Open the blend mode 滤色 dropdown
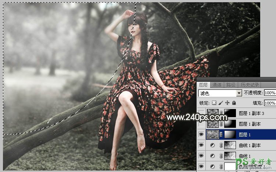 pyautogui.click(x=239, y=93)
